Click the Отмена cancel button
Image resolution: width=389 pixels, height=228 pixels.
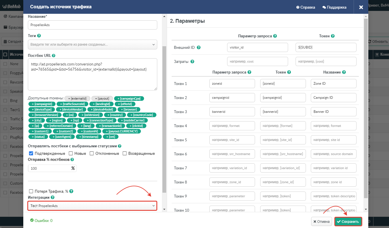[321, 222]
